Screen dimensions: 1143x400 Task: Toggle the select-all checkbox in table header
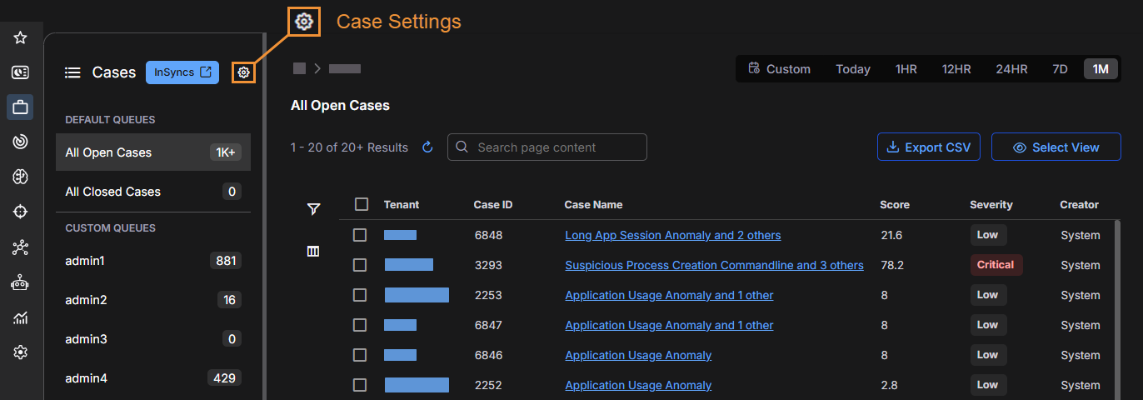(x=361, y=204)
